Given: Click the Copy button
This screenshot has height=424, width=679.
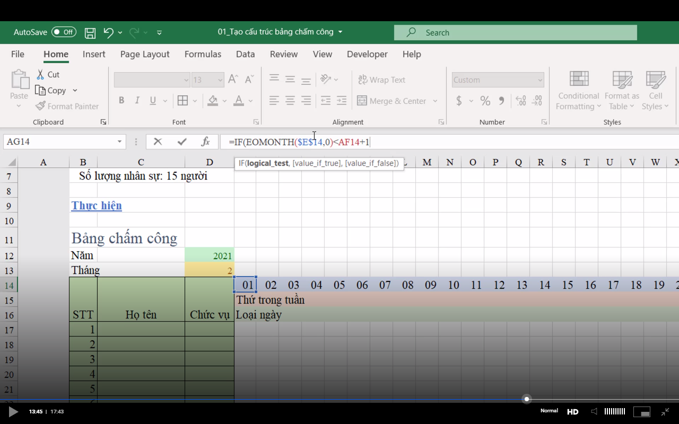Looking at the screenshot, I should [51, 91].
